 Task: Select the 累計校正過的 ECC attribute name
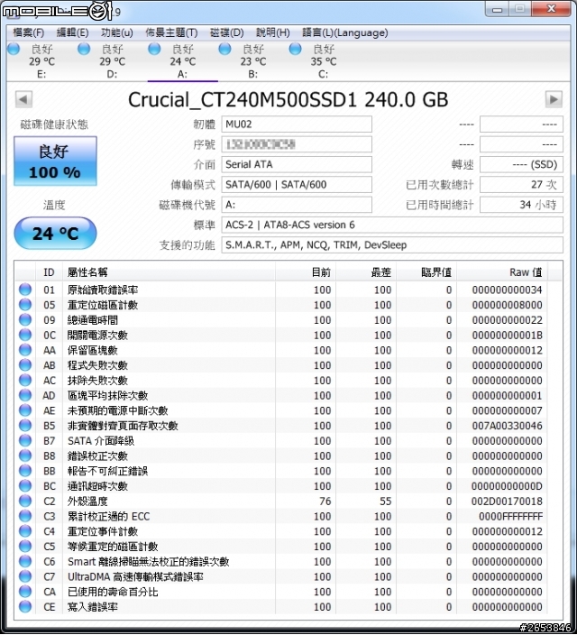(x=108, y=516)
